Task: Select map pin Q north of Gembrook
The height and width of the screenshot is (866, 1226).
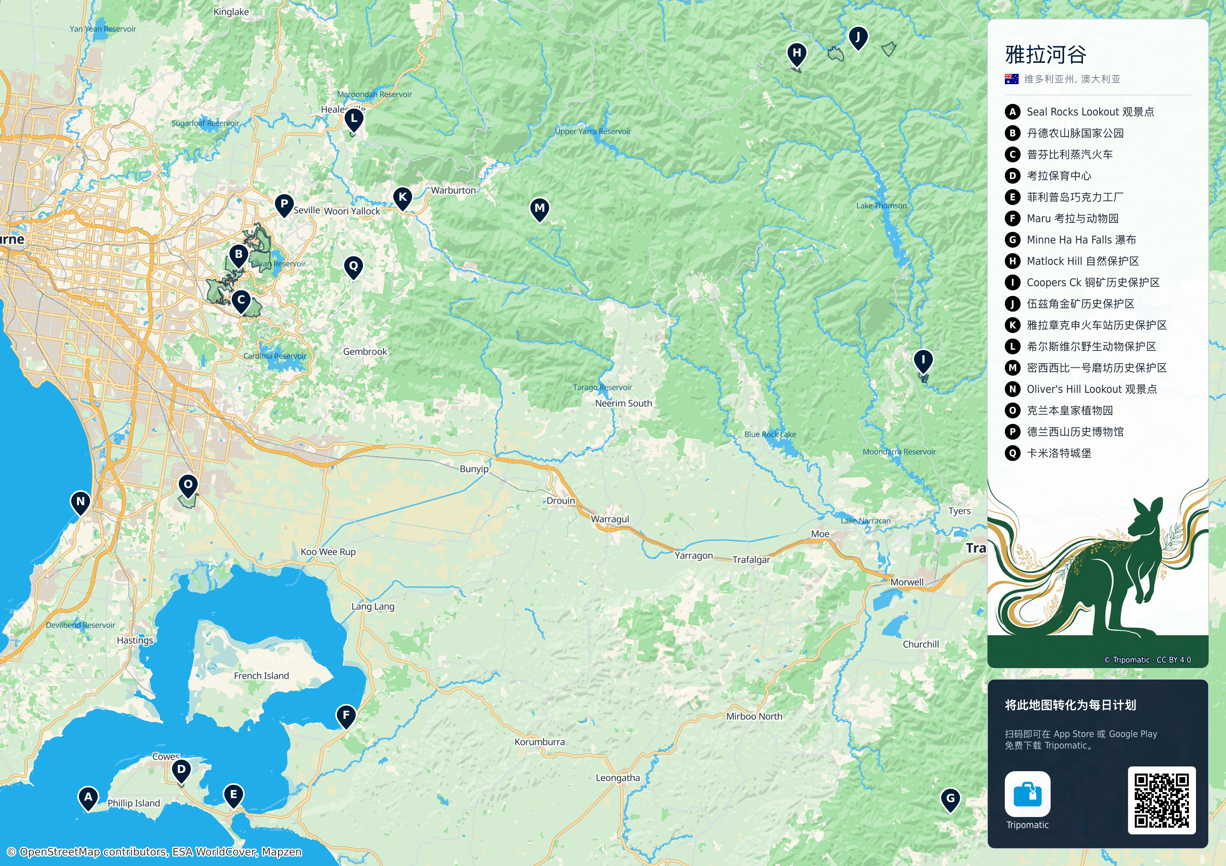Action: pos(354,267)
